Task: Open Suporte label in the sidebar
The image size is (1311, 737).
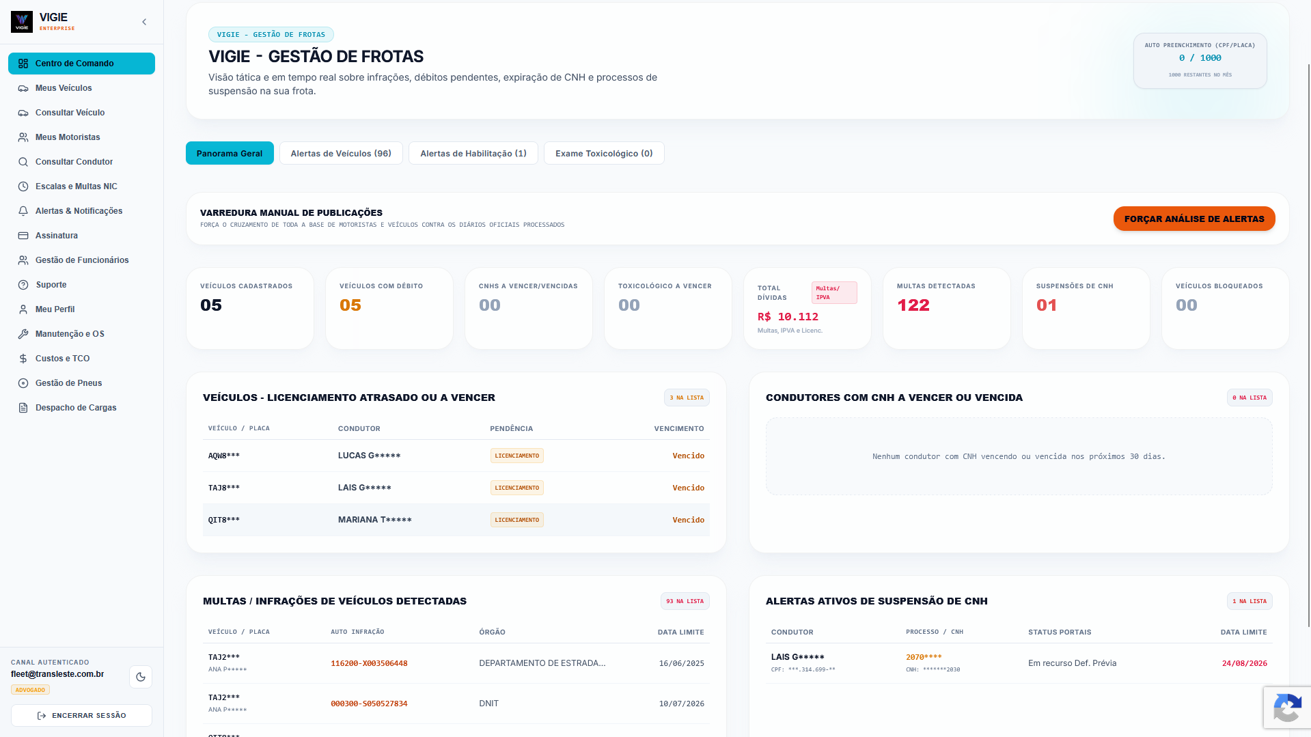Action: click(51, 285)
